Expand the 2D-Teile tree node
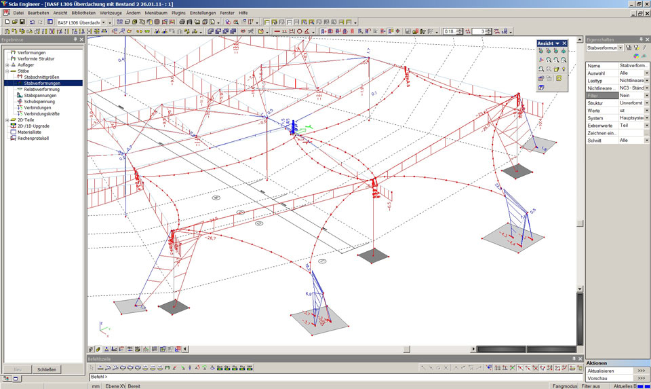651x389 pixels. 7,119
